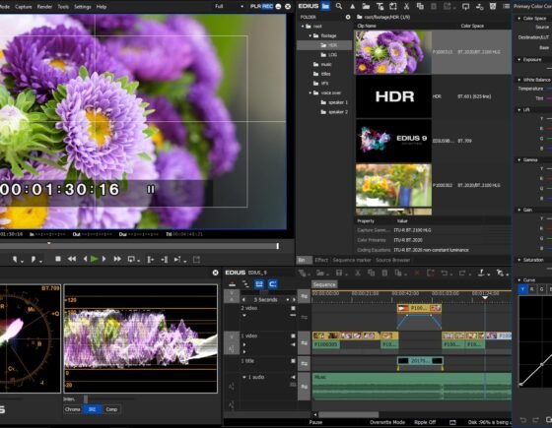Collapse the root folder tree
The width and height of the screenshot is (552, 428).
point(303,27)
